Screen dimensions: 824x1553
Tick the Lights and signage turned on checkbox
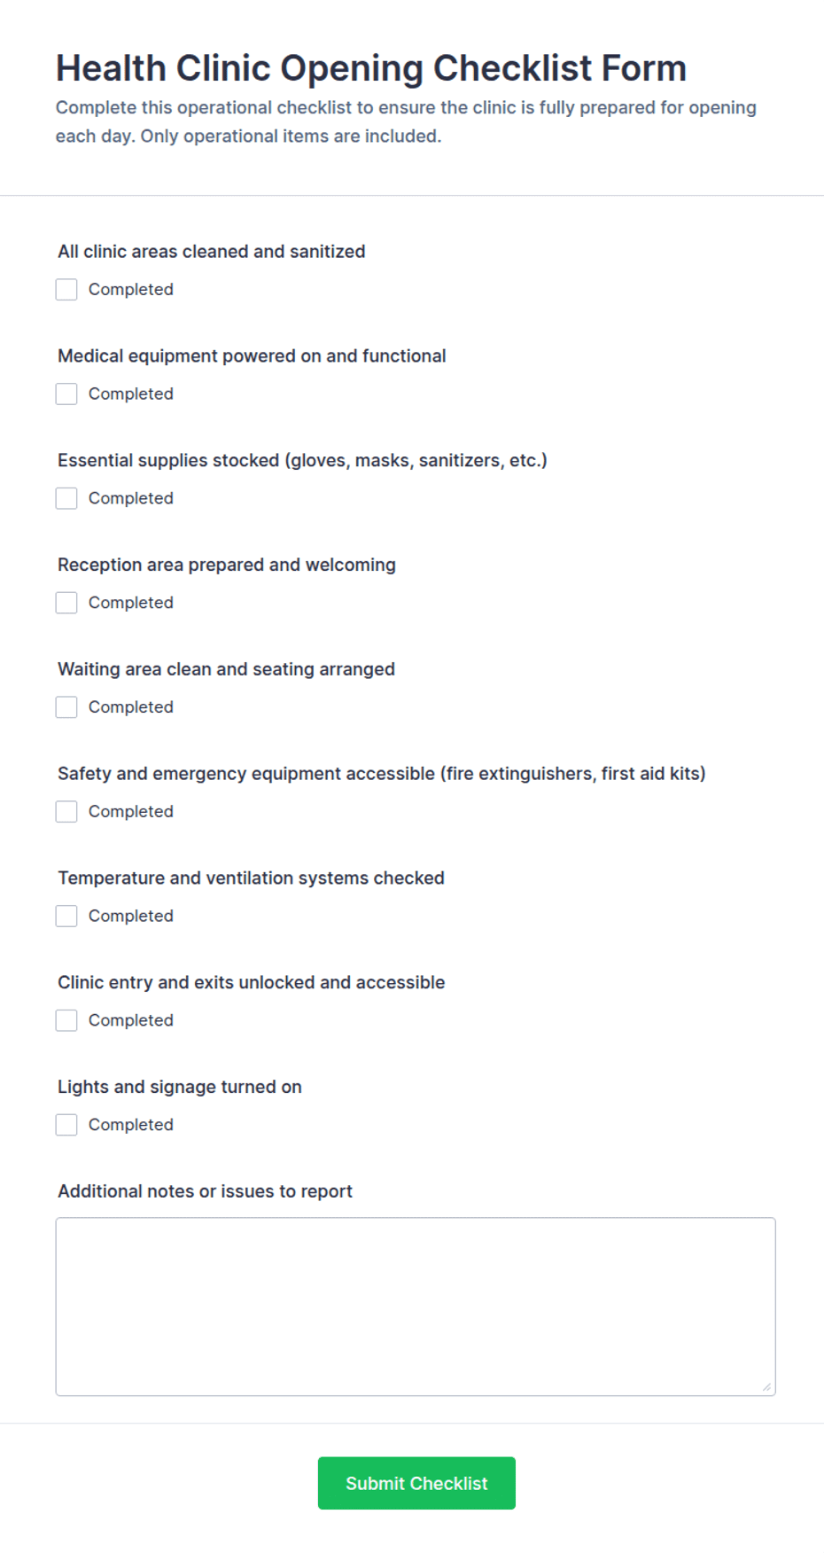coord(66,1126)
